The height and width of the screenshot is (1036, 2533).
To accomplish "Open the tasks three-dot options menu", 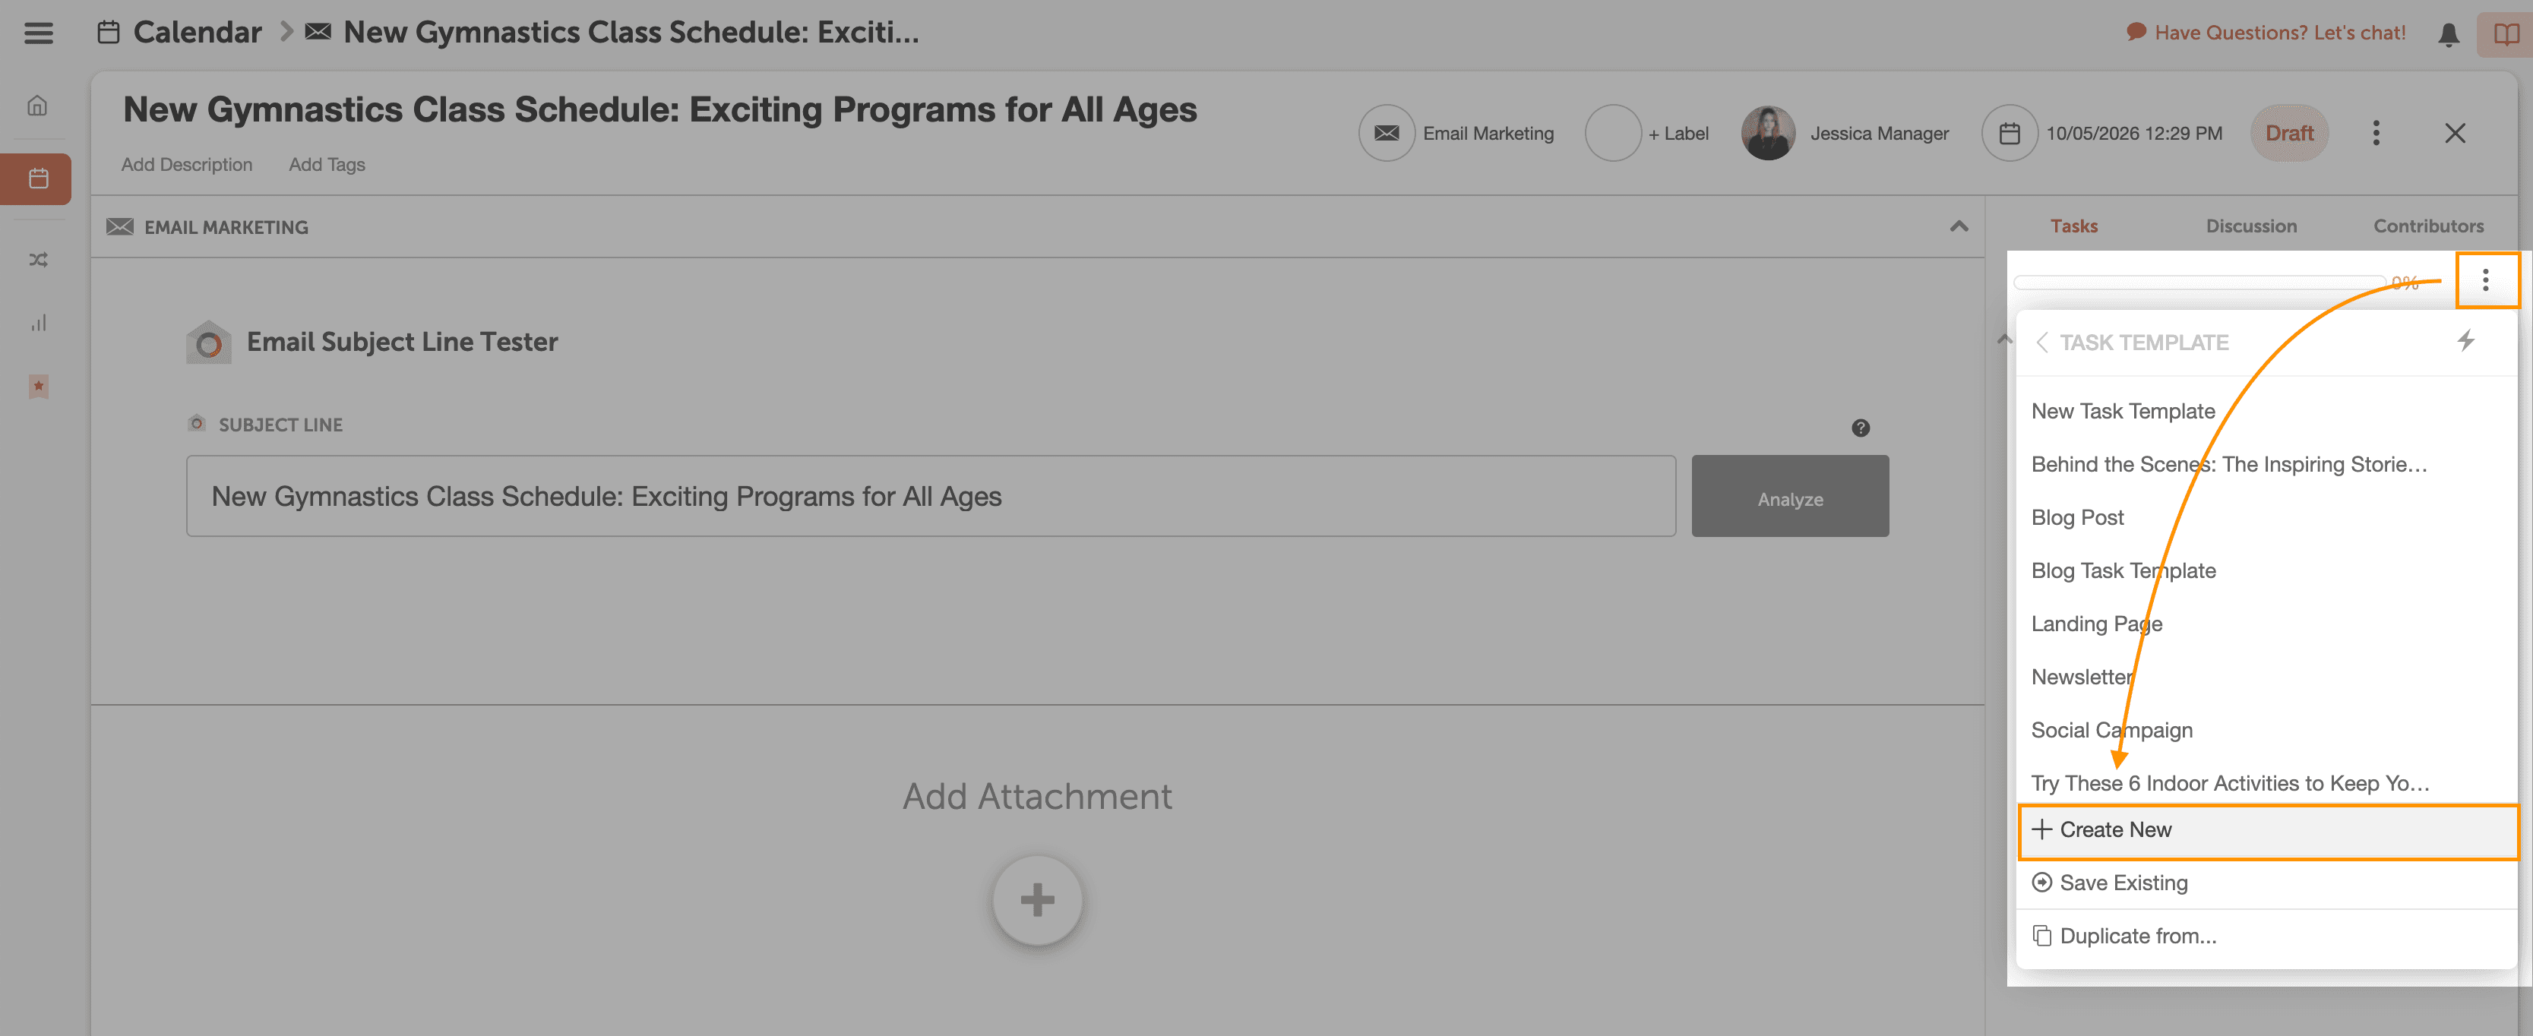I will (x=2486, y=280).
